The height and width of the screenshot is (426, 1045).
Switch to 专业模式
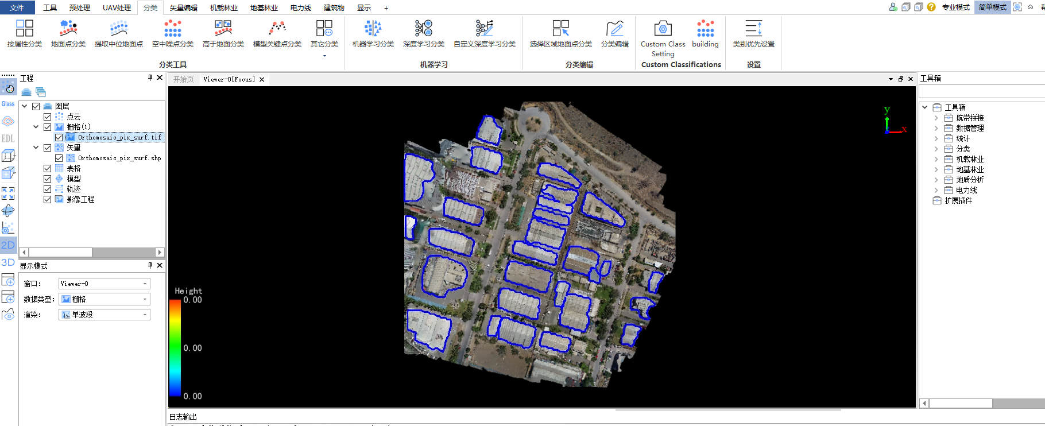956,7
